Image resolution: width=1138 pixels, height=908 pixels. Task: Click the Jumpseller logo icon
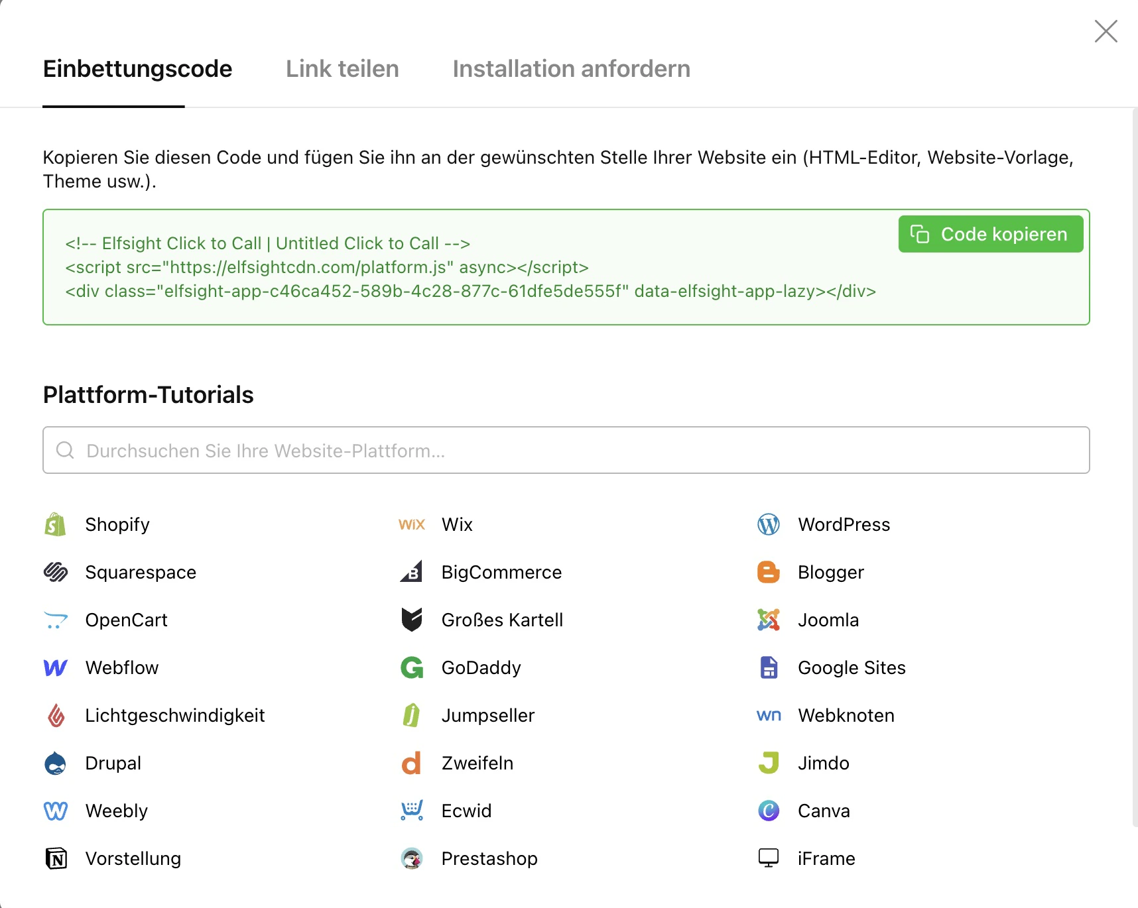(x=412, y=715)
